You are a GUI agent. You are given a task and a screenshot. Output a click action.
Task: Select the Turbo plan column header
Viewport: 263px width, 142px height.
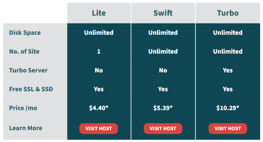pyautogui.click(x=228, y=13)
